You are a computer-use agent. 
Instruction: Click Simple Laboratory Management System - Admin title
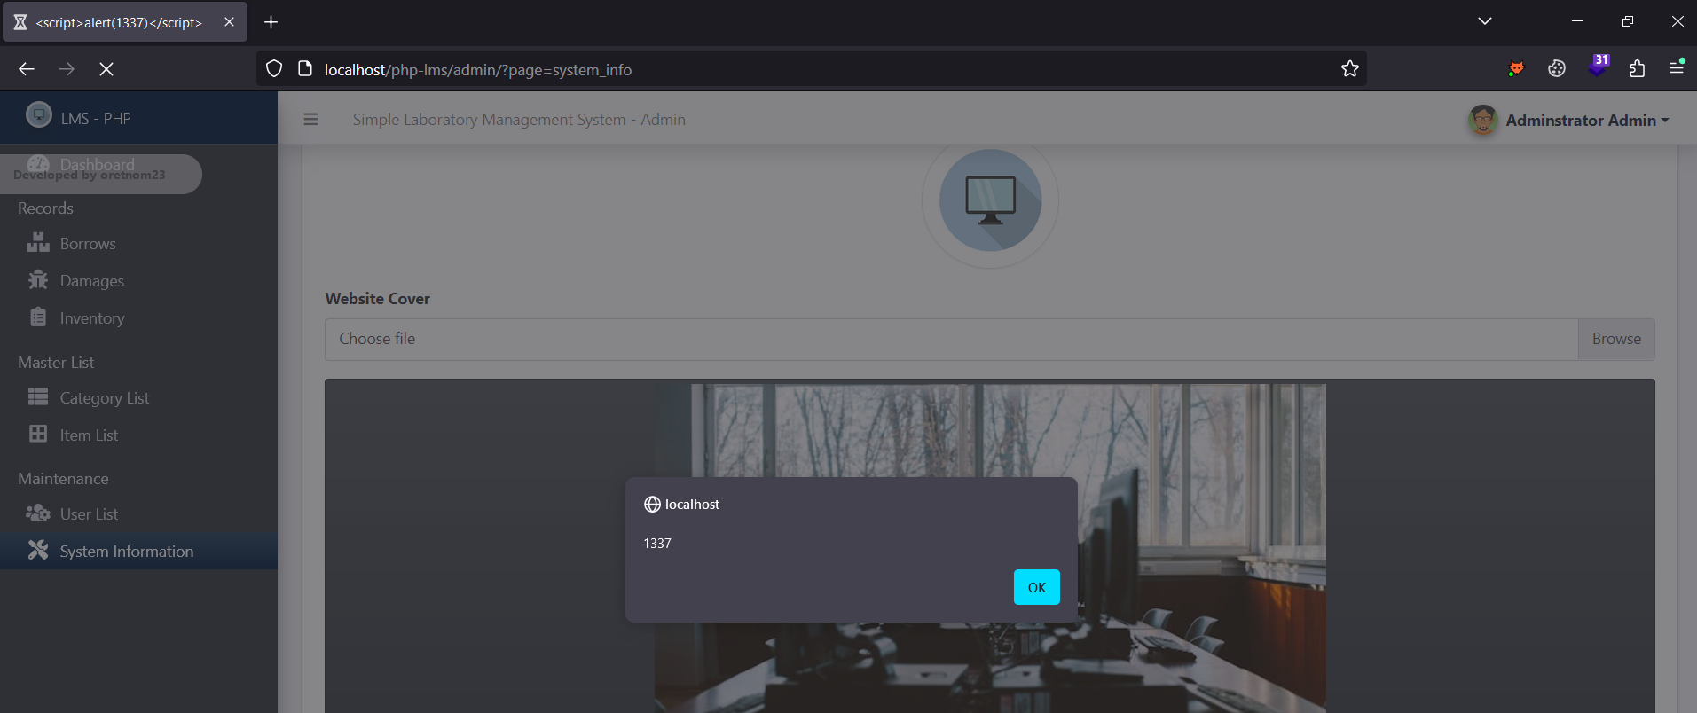click(519, 120)
